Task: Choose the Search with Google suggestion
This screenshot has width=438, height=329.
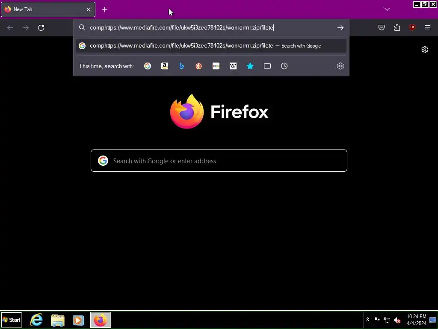Action: pyautogui.click(x=211, y=46)
